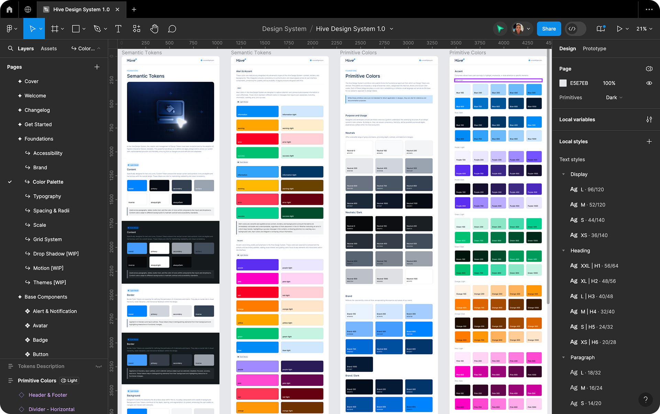Open the shape tools dropdown chevron
660x414 pixels.
tap(84, 29)
